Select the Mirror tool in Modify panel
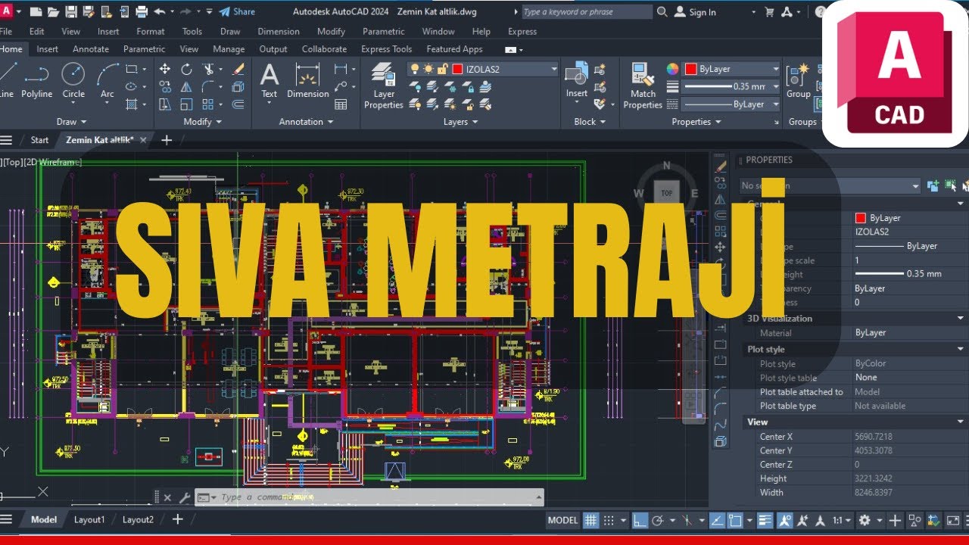 (x=186, y=87)
